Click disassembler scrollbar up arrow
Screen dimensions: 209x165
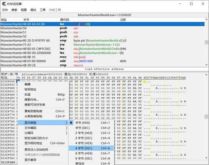click(x=206, y=20)
